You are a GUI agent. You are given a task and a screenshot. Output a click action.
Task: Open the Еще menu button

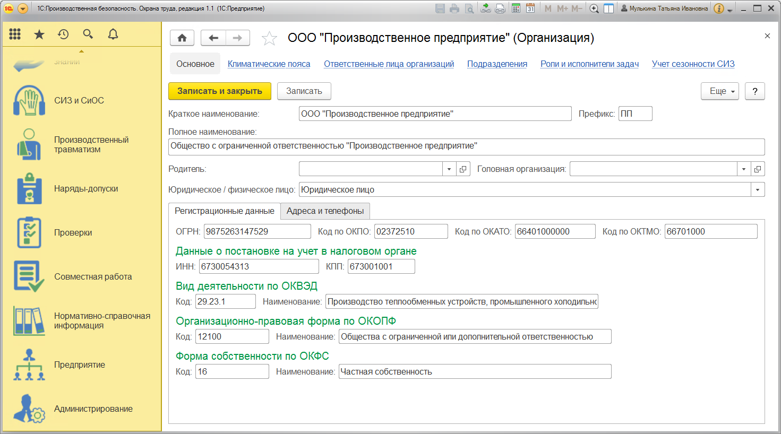pos(720,91)
